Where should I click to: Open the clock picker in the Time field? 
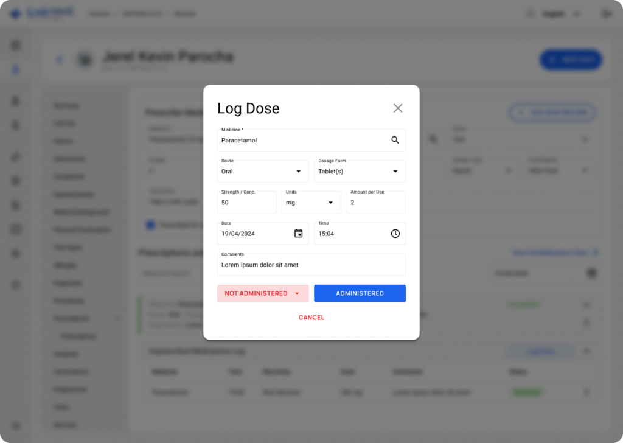tap(395, 234)
